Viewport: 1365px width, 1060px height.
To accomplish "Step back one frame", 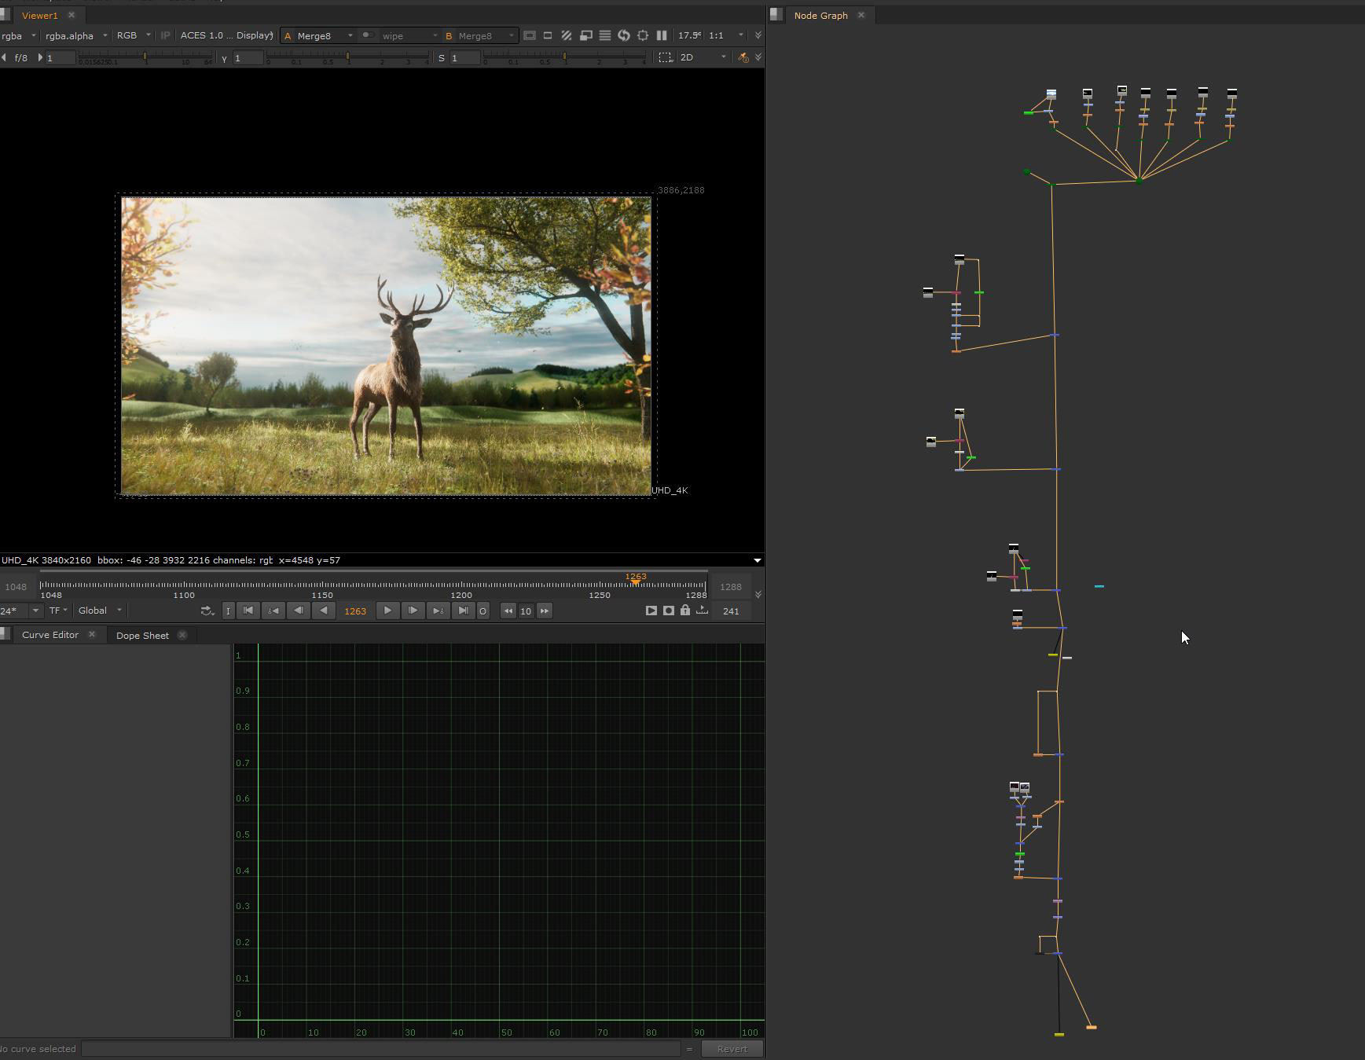I will [x=299, y=611].
